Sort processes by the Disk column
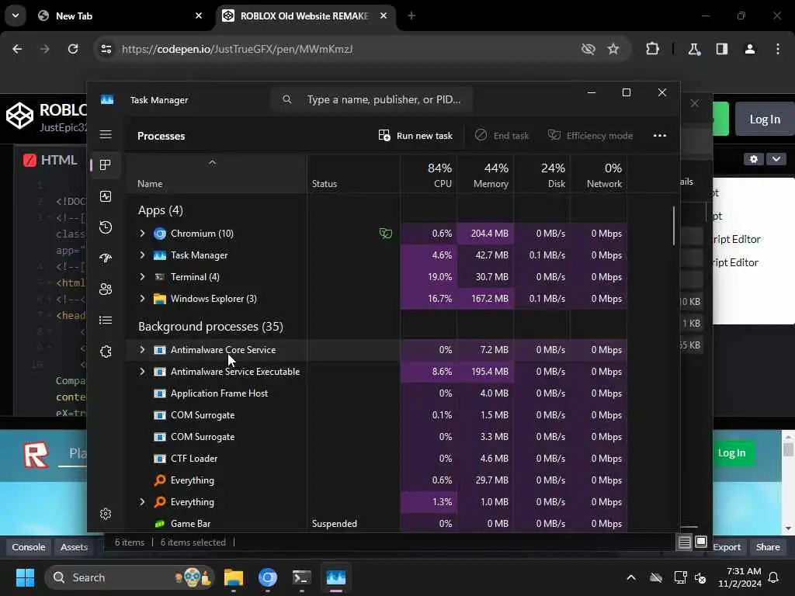Image resolution: width=795 pixels, height=596 pixels. coord(542,175)
